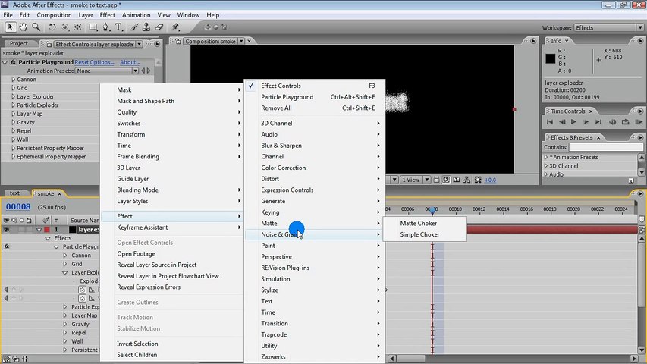Jump to first frame in Time Controls
Image resolution: width=647 pixels, height=364 pixels.
click(x=550, y=122)
